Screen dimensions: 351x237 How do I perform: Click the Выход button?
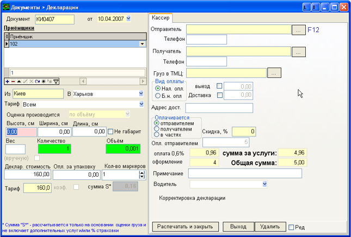[x=238, y=227]
